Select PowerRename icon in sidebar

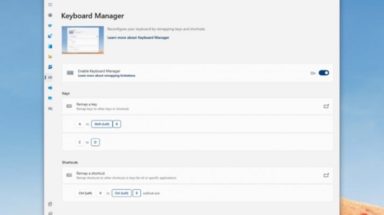(x=50, y=98)
